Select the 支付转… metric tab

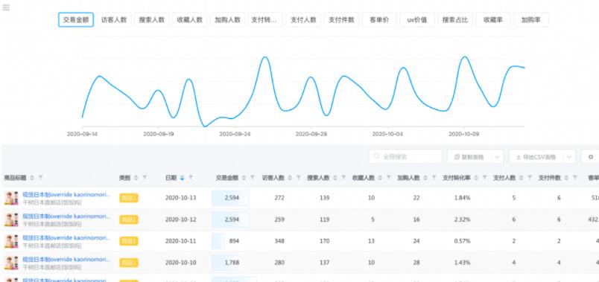pos(265,20)
